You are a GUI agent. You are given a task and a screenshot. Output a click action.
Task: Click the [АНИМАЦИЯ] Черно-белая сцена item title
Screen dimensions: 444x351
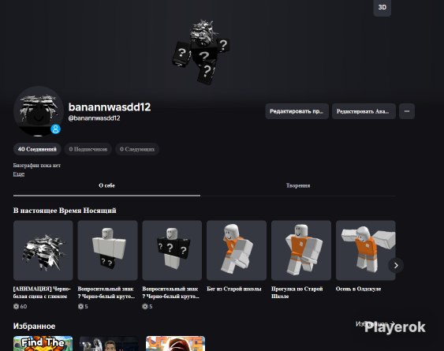42,293
